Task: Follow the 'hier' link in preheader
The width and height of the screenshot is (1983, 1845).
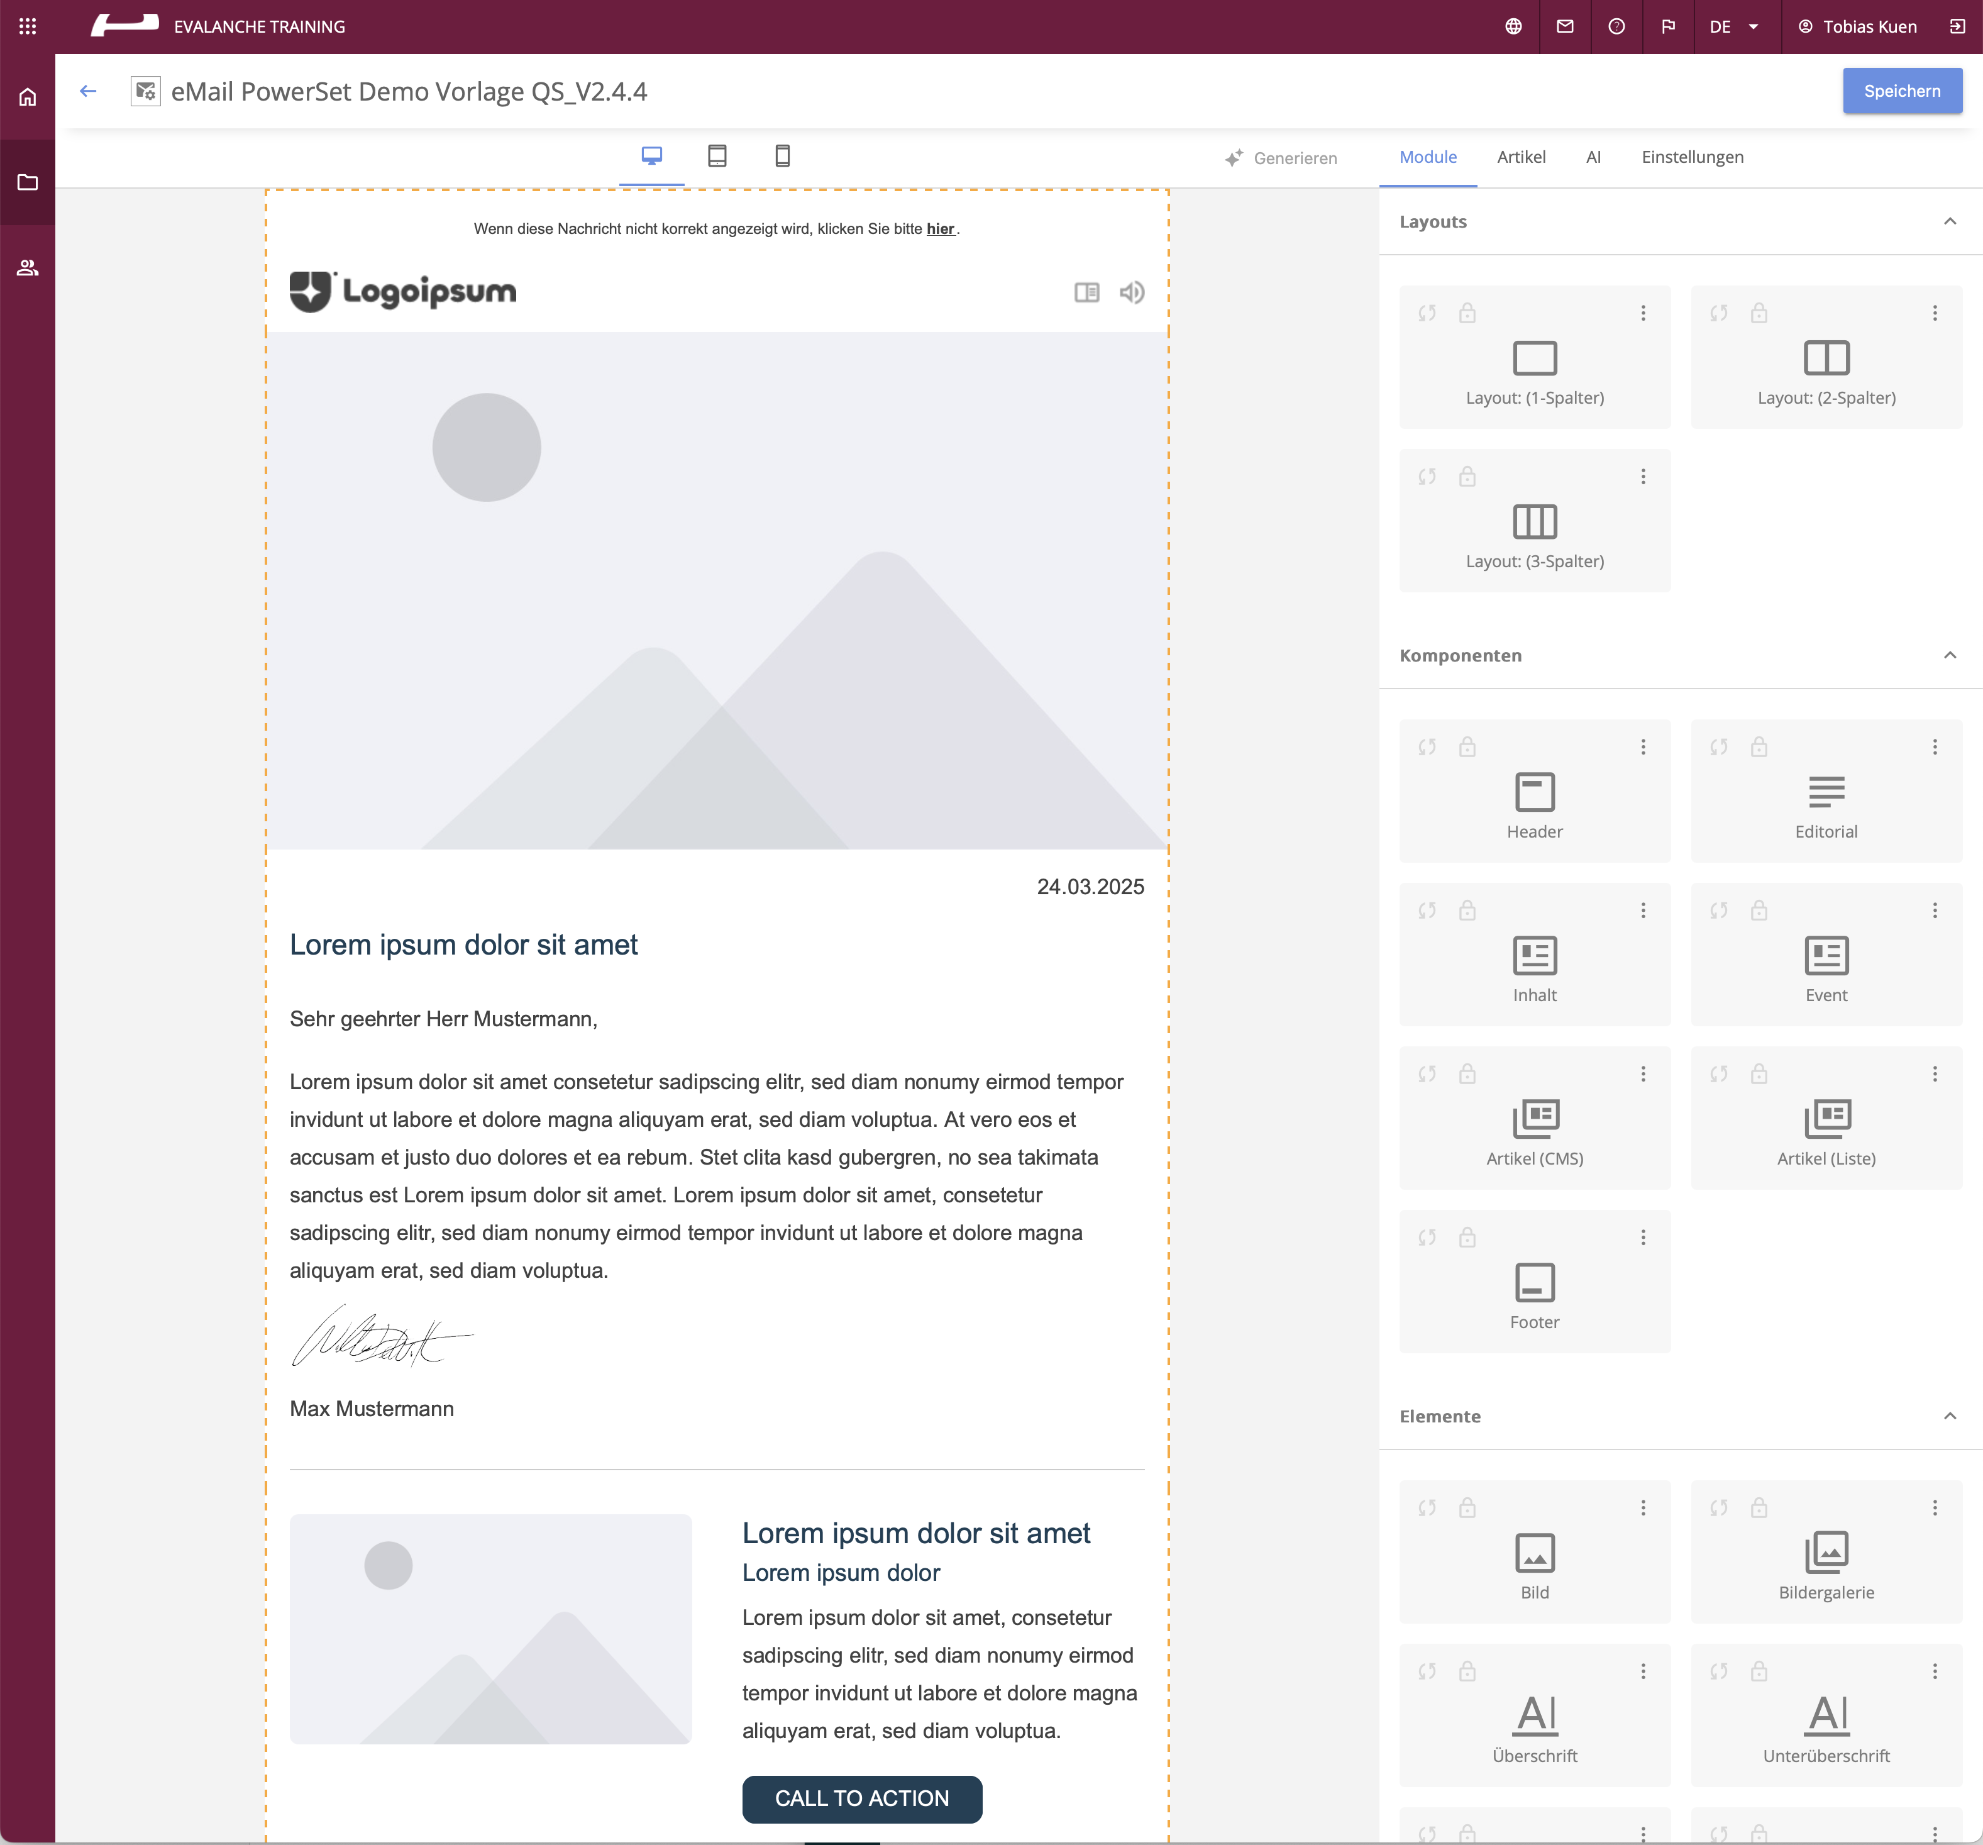Action: [940, 230]
